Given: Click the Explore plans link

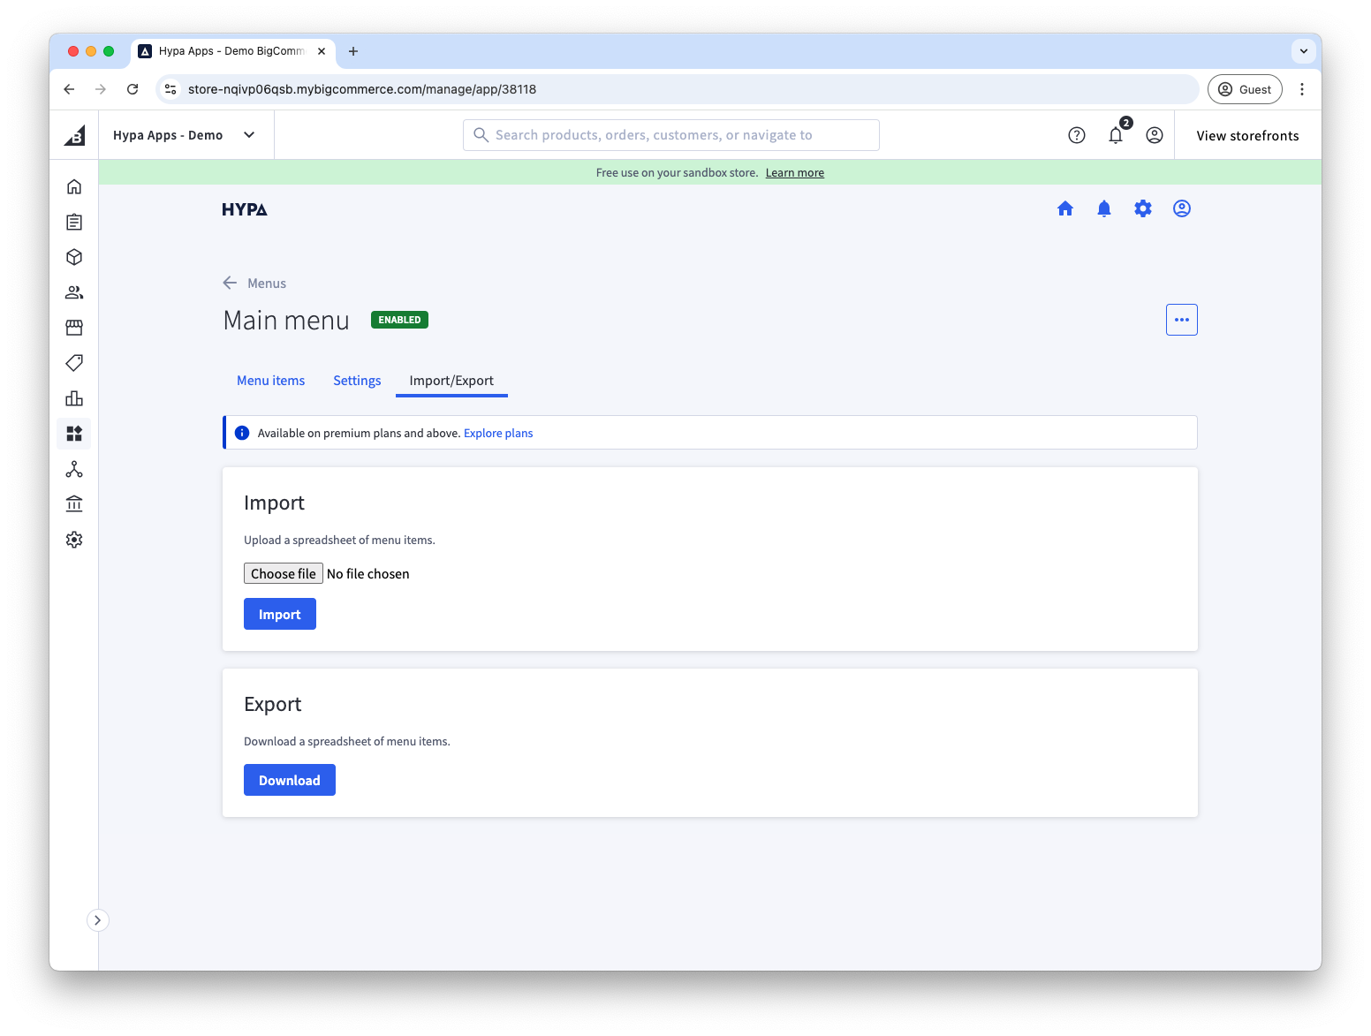Looking at the screenshot, I should coord(498,433).
